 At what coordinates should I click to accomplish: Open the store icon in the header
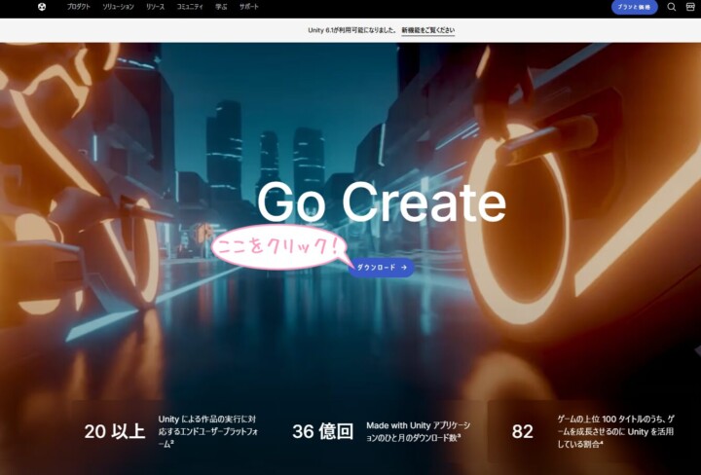(690, 7)
